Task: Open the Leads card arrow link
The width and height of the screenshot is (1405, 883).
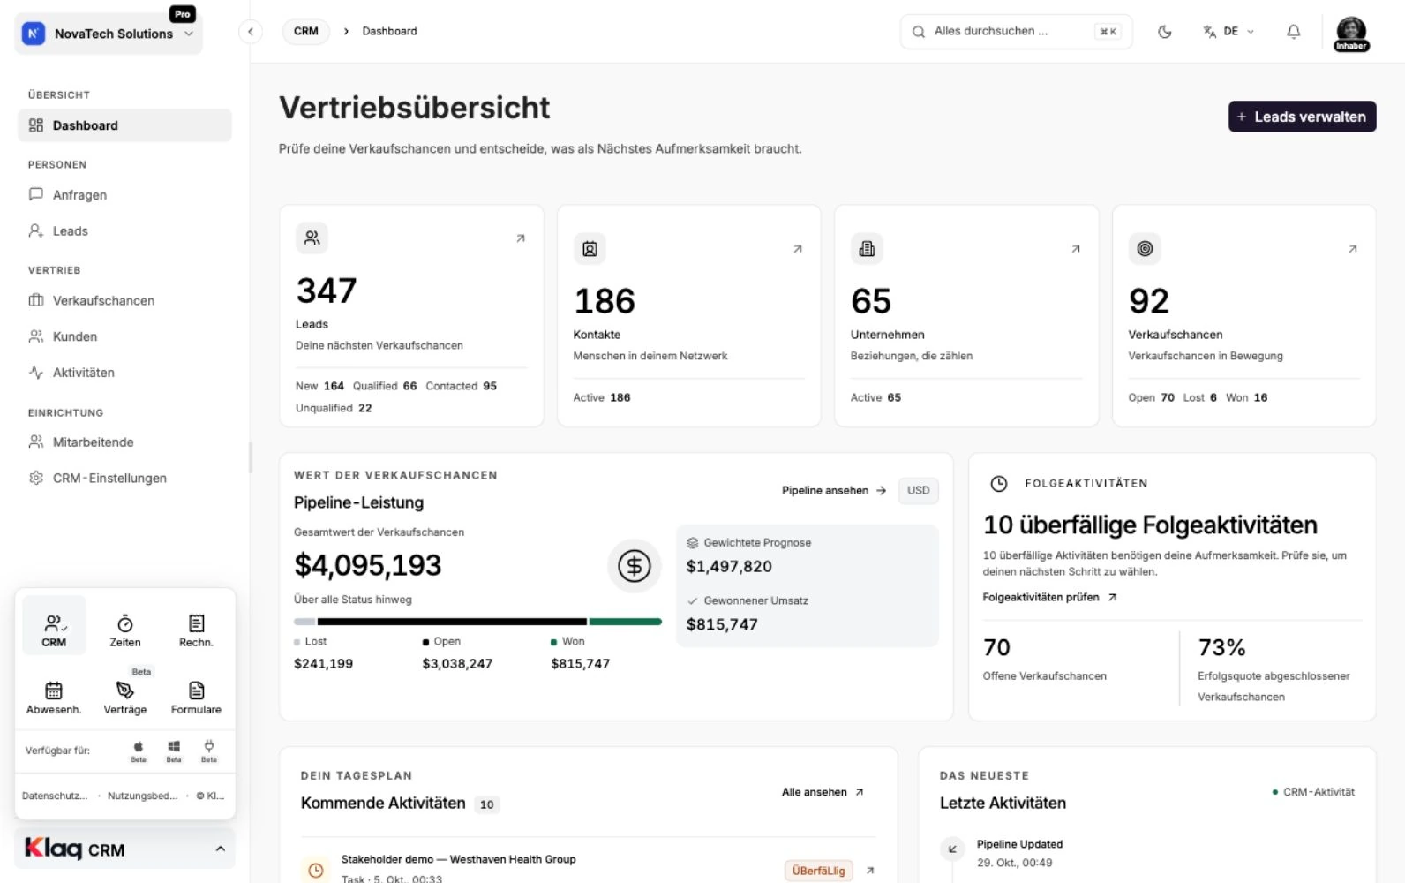Action: (521, 238)
